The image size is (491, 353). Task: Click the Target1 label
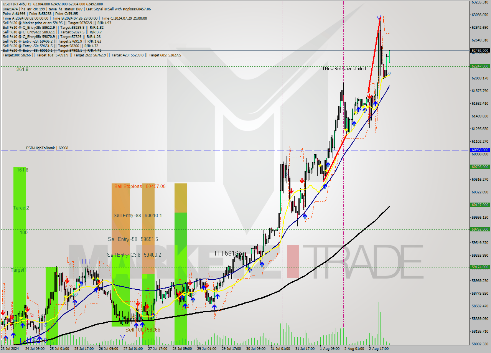click(x=19, y=270)
